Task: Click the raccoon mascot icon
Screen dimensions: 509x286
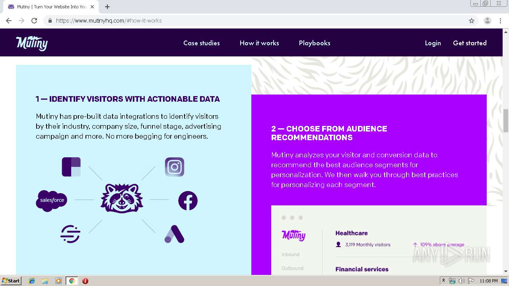Action: tap(122, 198)
